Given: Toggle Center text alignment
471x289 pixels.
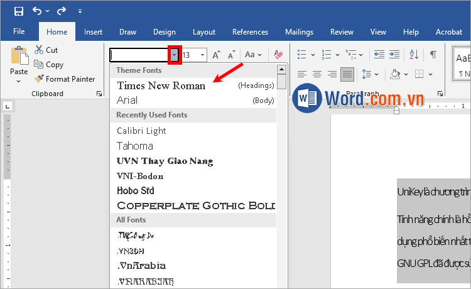Looking at the screenshot, I should coord(317,74).
